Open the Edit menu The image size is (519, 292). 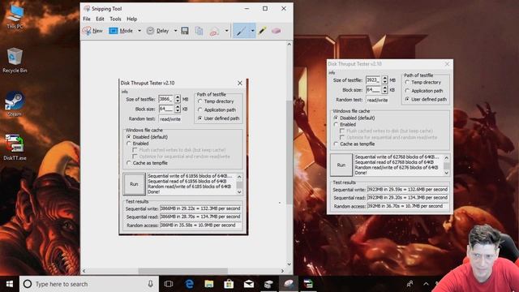[100, 19]
